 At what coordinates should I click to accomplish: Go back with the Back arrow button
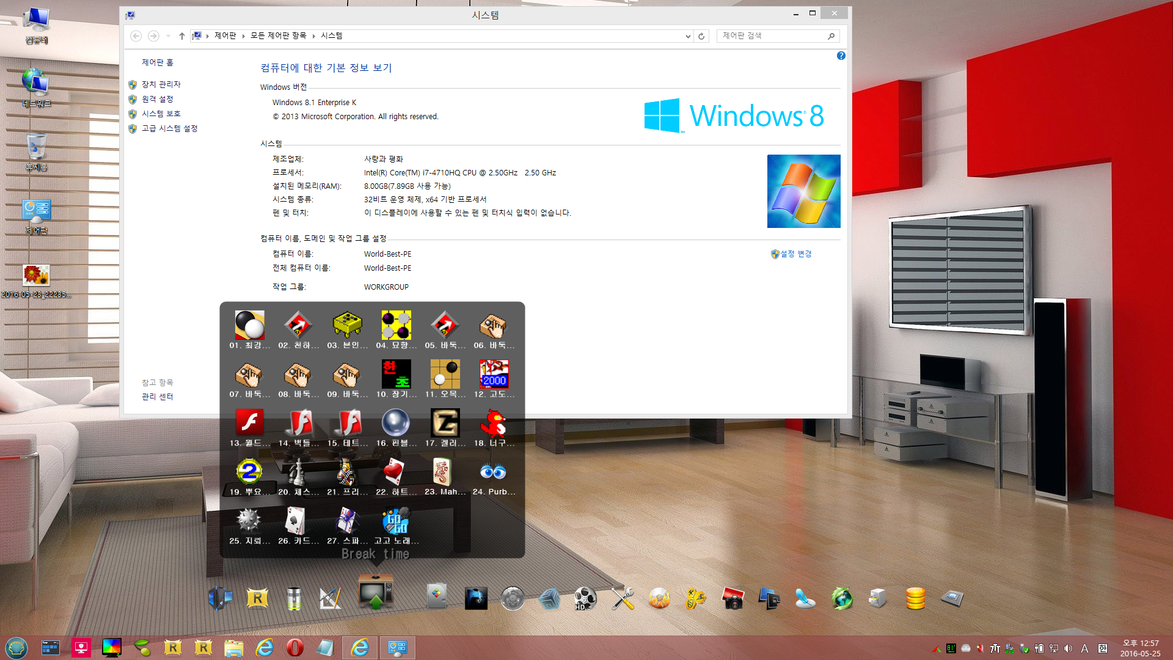tap(136, 36)
